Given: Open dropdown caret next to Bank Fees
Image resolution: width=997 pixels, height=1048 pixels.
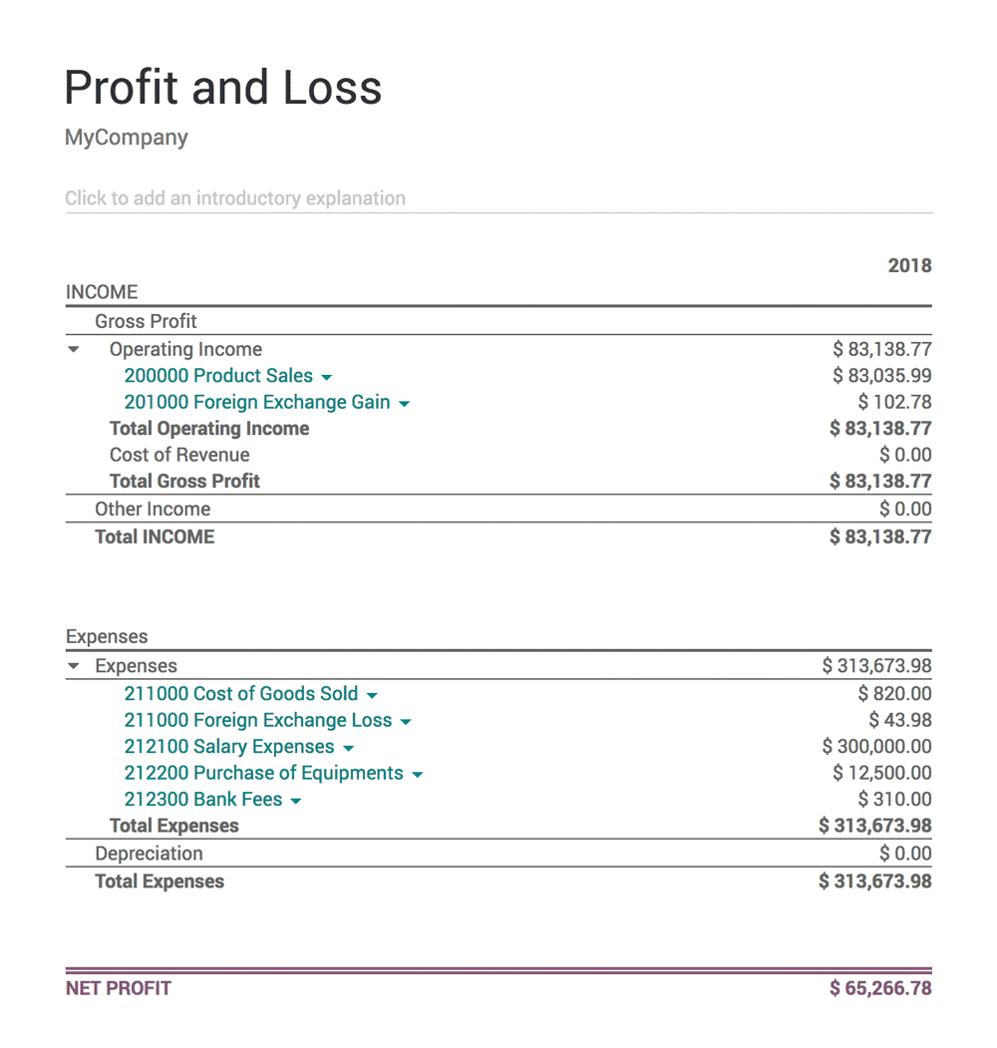Looking at the screenshot, I should coord(296,801).
